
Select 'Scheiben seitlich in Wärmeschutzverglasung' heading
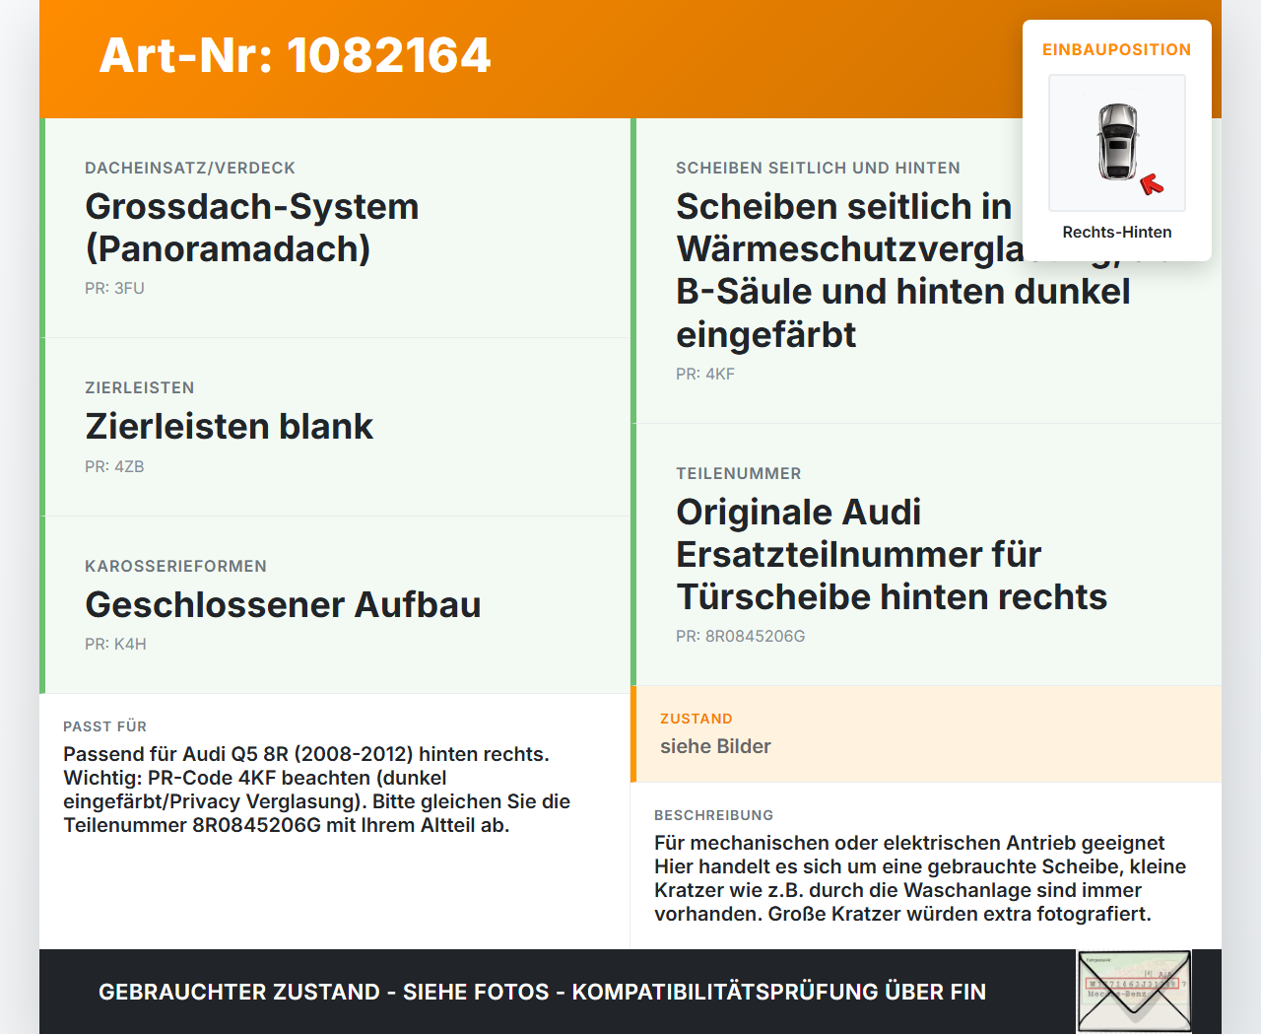[903, 270]
